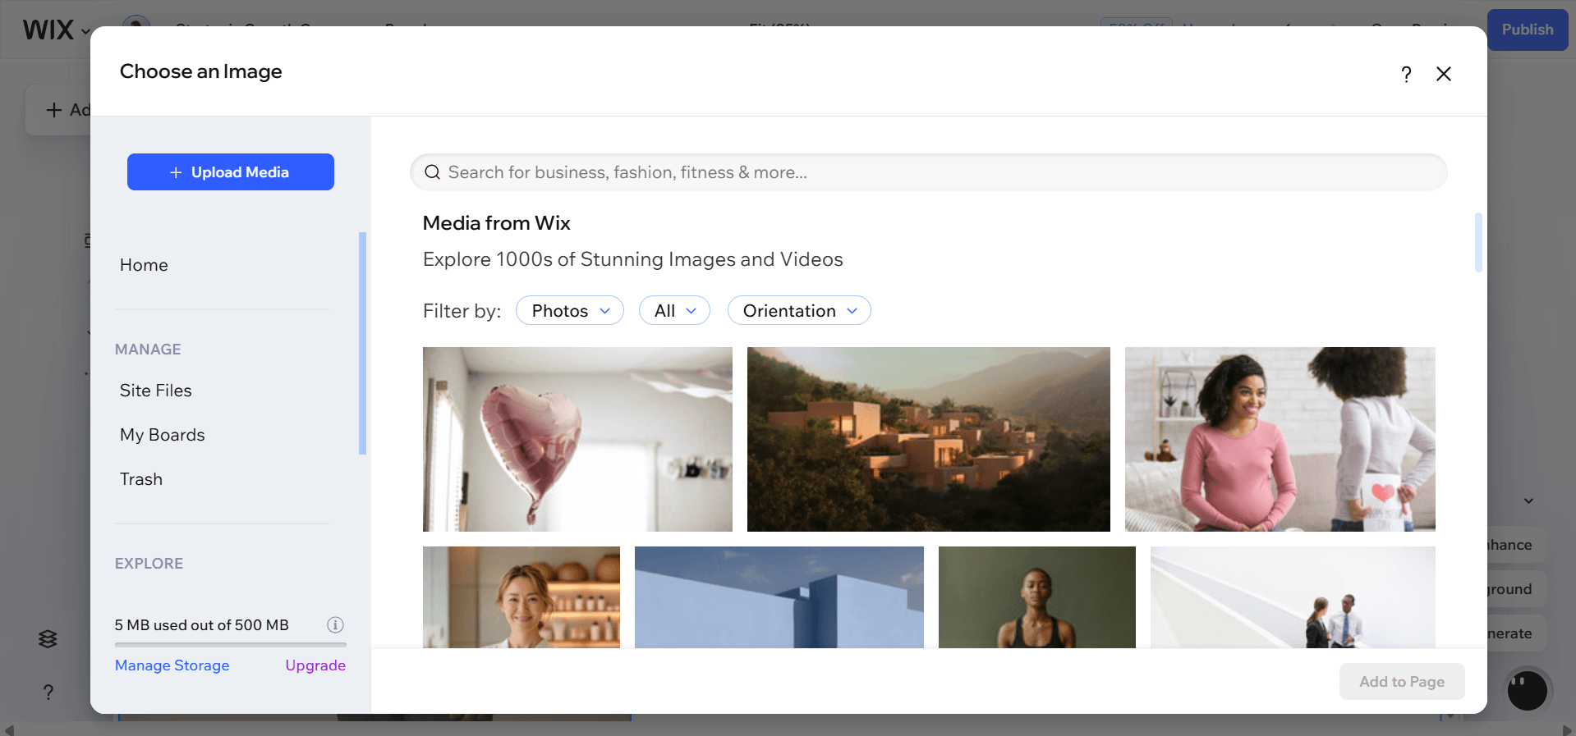Click the storage info icon

(335, 624)
